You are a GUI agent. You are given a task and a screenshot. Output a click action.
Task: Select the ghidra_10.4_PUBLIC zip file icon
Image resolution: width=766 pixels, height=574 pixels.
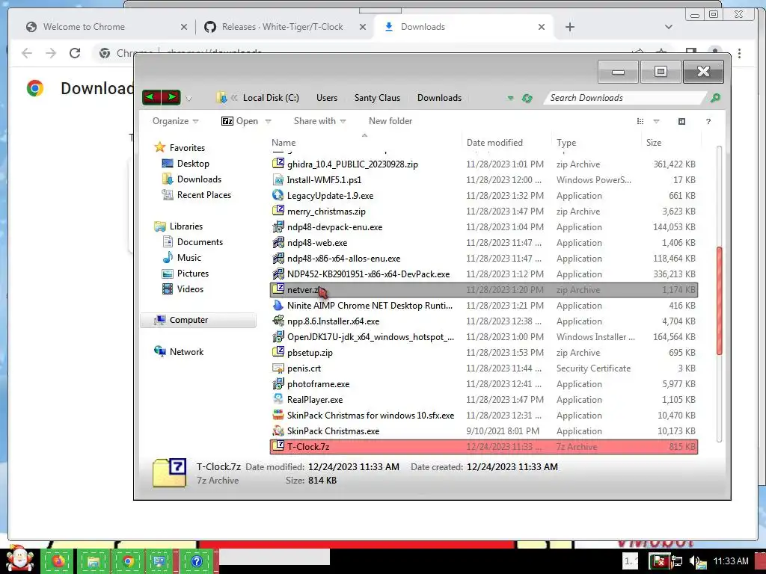point(278,164)
